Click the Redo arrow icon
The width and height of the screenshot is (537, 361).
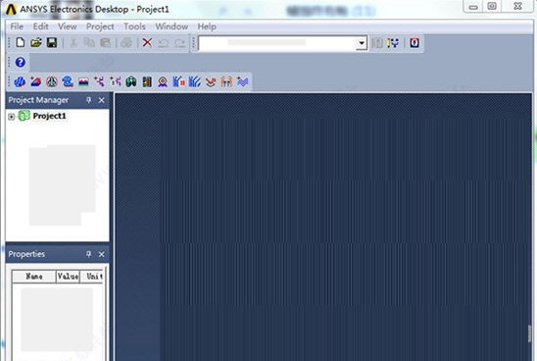pyautogui.click(x=179, y=43)
